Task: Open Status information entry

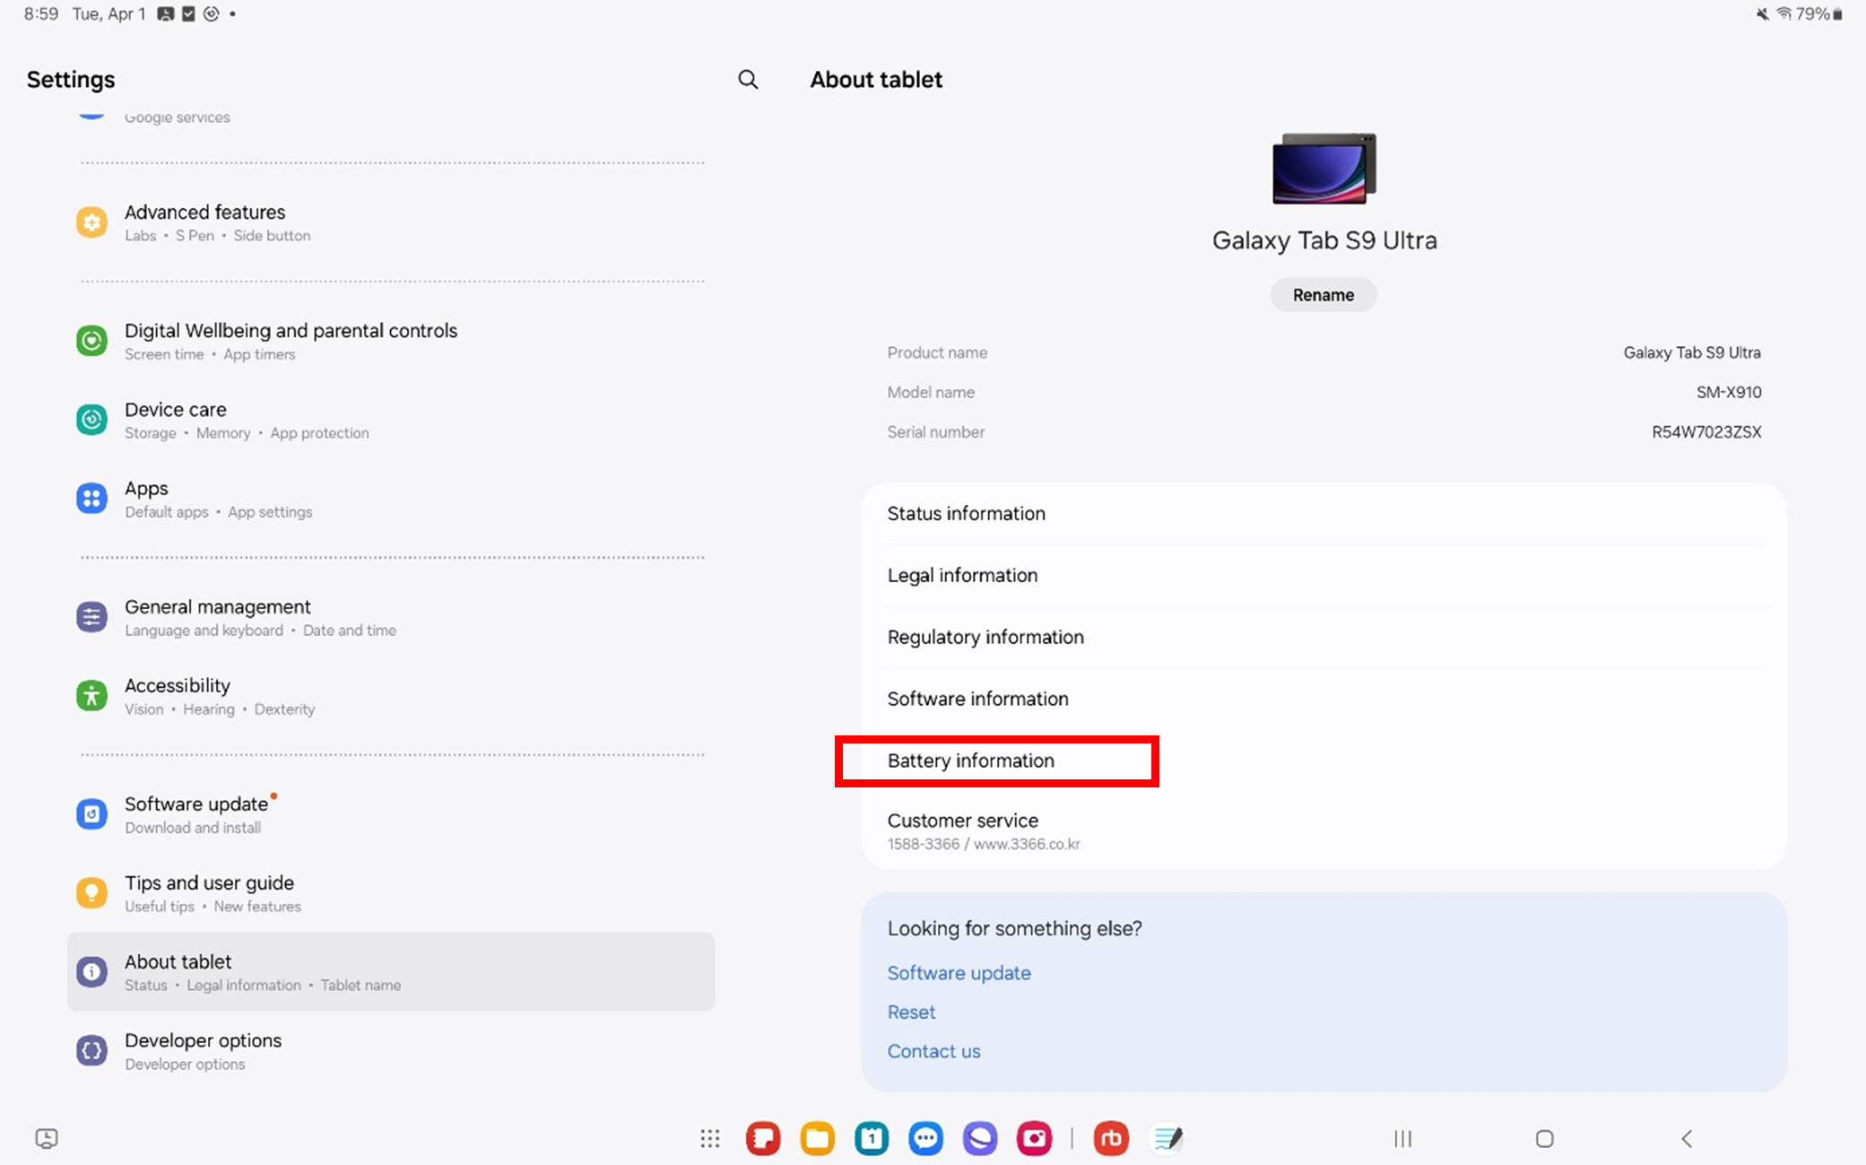Action: coord(1324,514)
